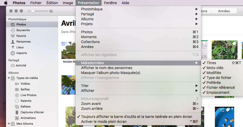Open the blue bowl photo thumbnail
Screen dimensions: 243x127
(x=225, y=117)
